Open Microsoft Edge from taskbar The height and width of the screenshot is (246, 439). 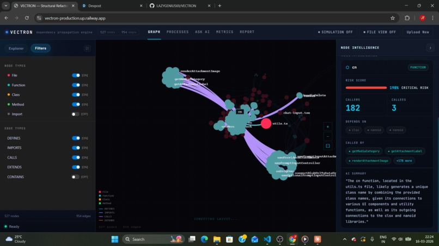click(204, 239)
